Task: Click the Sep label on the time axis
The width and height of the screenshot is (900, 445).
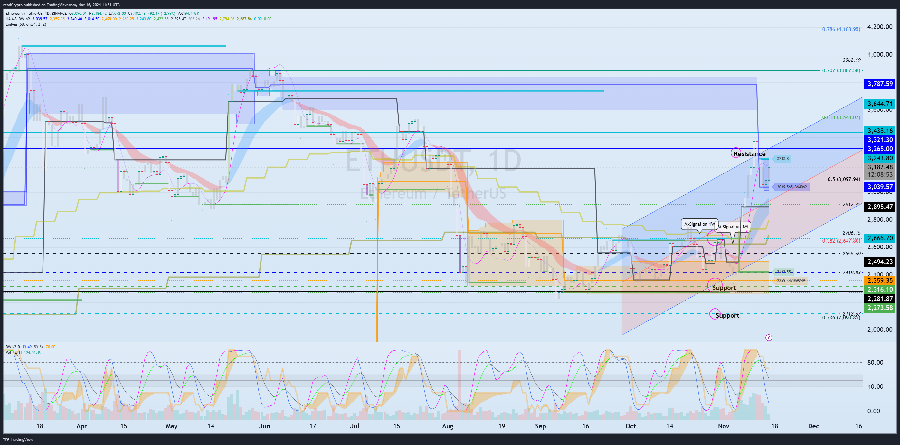Action: click(541, 426)
